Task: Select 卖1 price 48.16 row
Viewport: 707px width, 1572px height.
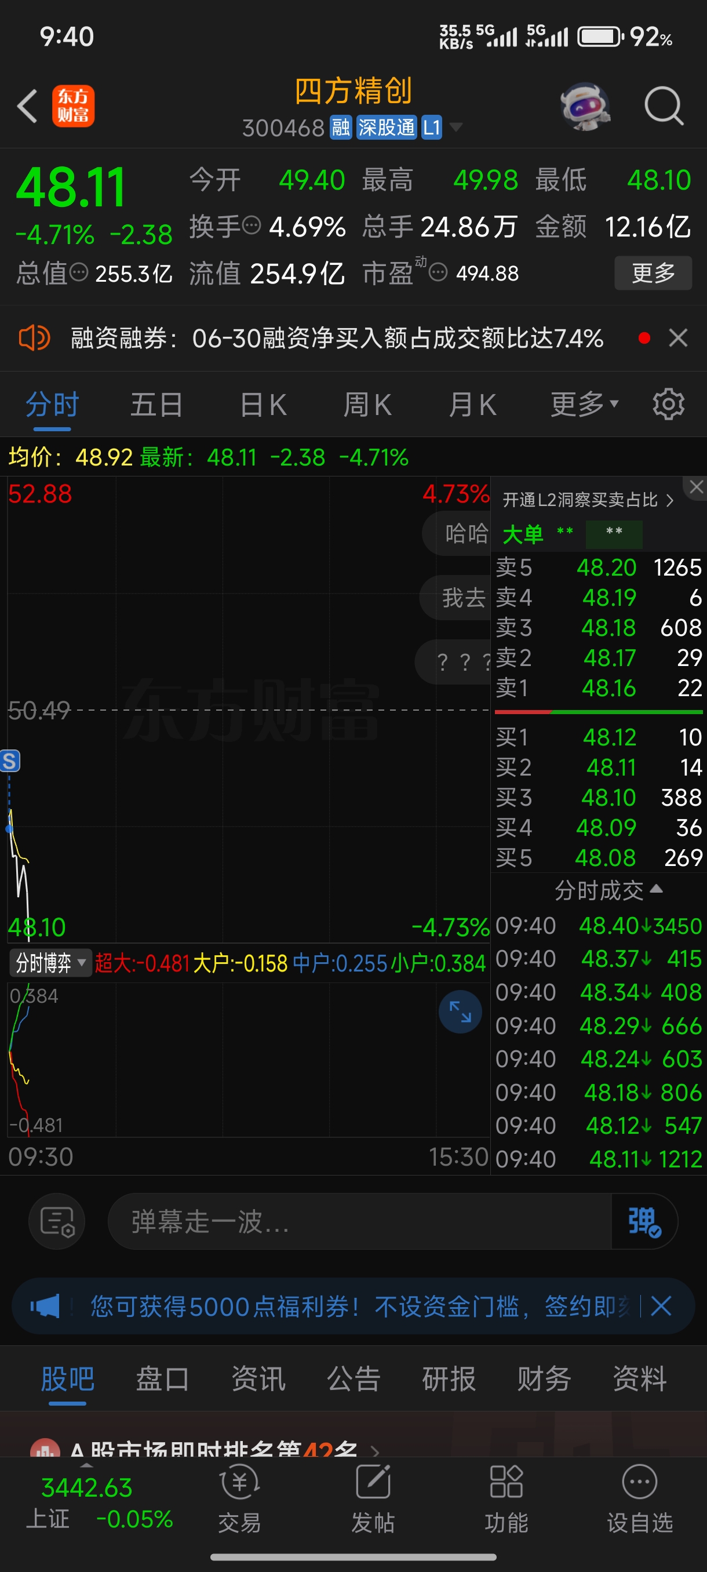Action: [x=599, y=687]
